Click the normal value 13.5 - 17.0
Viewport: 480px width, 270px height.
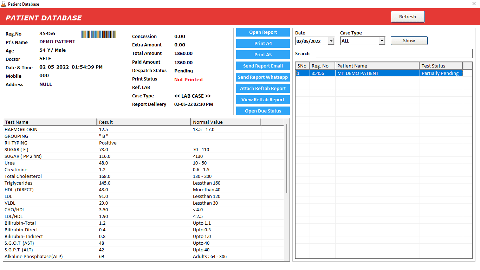coord(203,129)
